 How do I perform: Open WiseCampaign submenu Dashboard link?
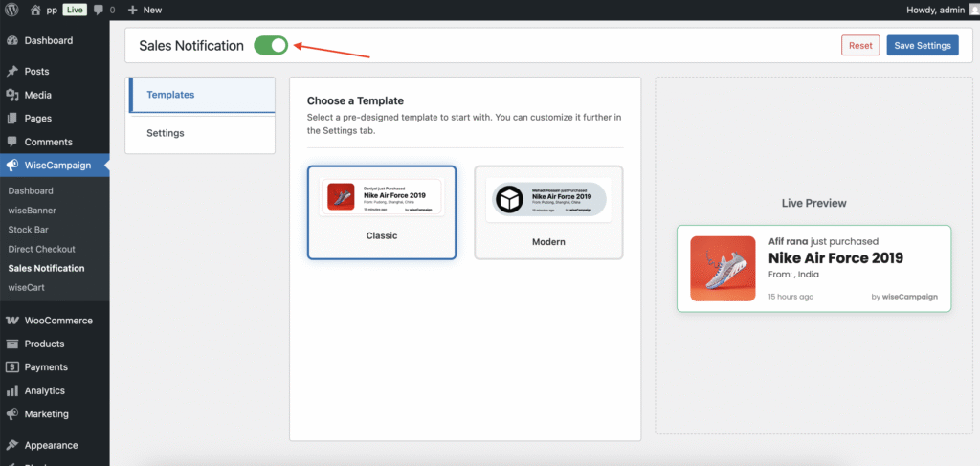click(31, 191)
